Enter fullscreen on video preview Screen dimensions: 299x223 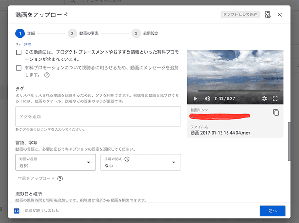coord(275,99)
